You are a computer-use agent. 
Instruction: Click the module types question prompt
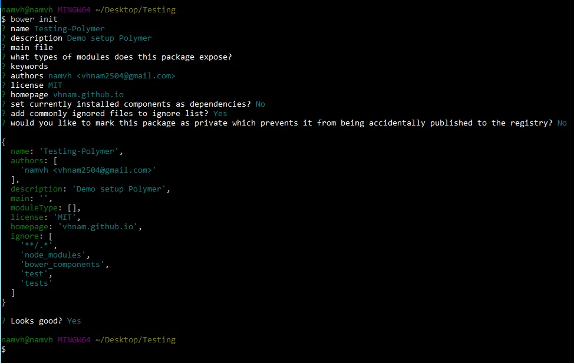121,57
